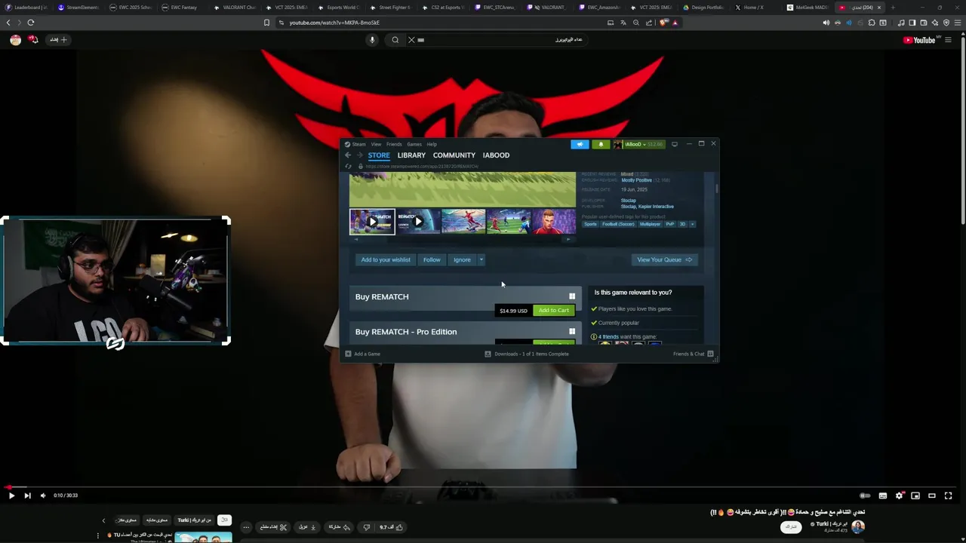Add REMATCH $14.99 to cart
Screen dimensions: 966x543
tap(554, 310)
